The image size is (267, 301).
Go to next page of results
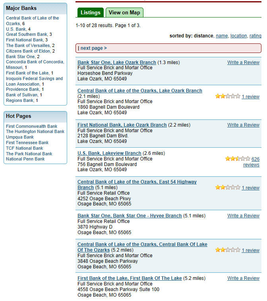tap(93, 48)
